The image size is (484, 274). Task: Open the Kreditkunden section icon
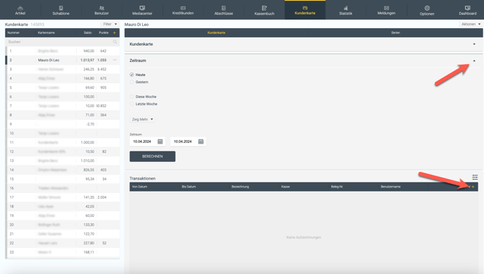pyautogui.click(x=183, y=8)
